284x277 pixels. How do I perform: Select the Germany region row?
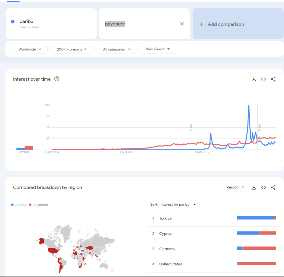pyautogui.click(x=214, y=249)
